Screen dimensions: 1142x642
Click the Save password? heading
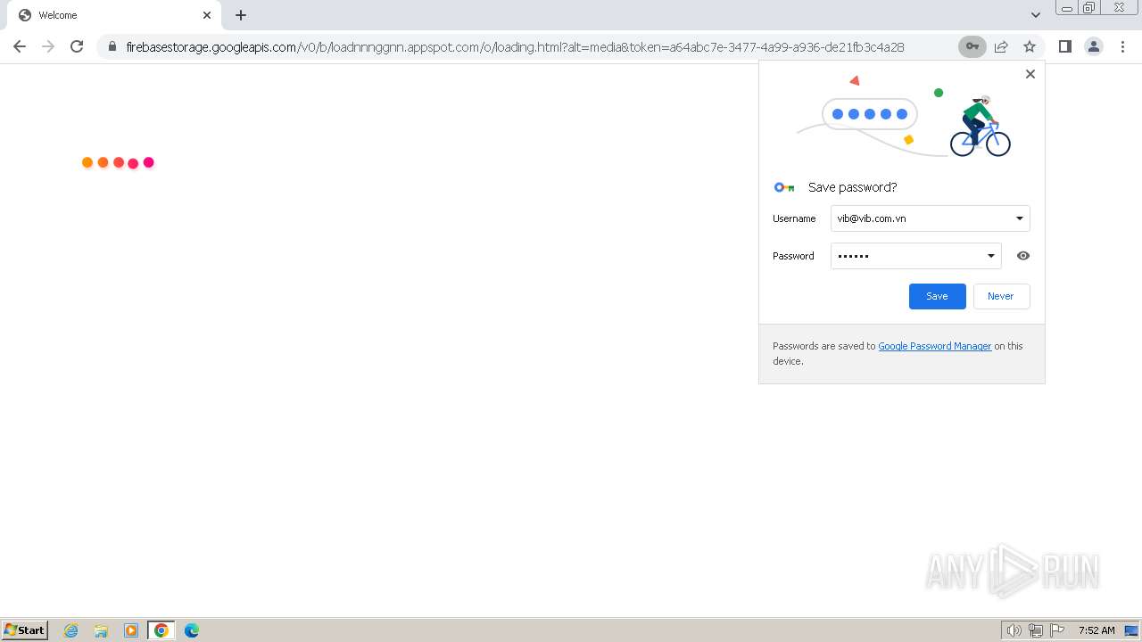click(852, 187)
